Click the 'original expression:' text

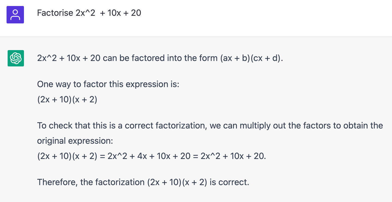(x=75, y=141)
